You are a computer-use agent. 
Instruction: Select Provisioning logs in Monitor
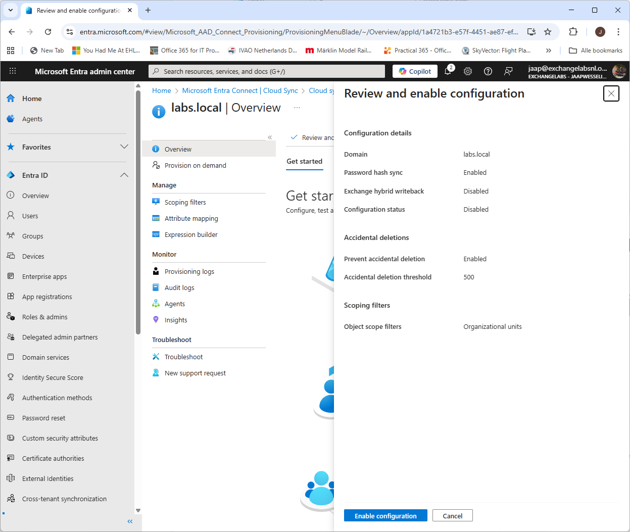(189, 271)
